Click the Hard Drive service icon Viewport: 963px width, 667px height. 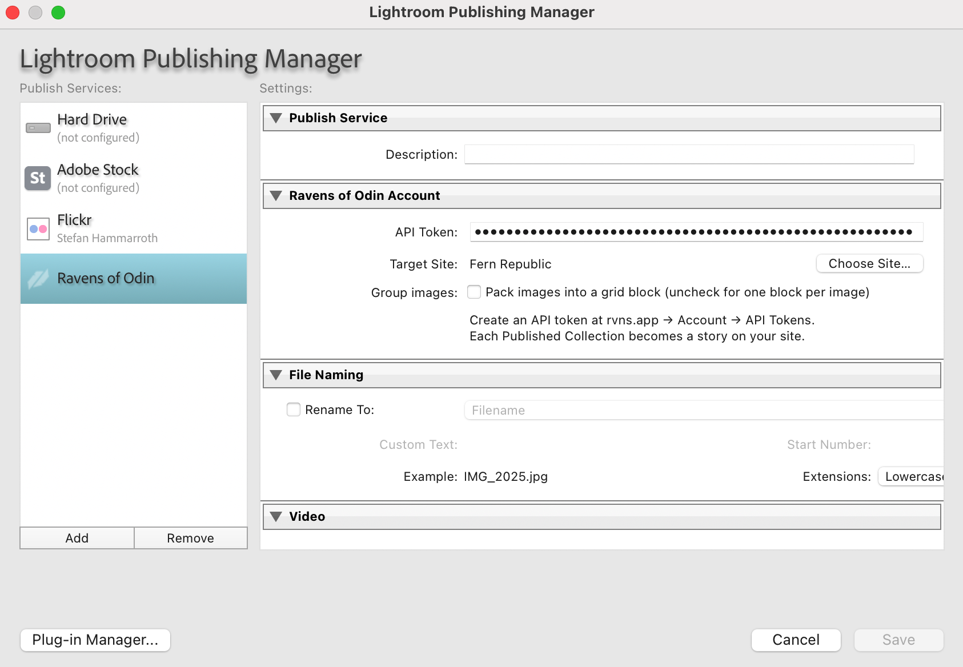pyautogui.click(x=38, y=127)
